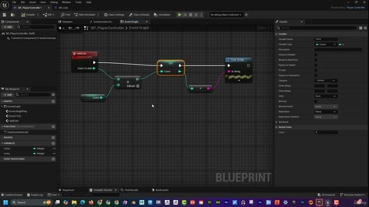
Task: Open the File menu
Action: click(14, 2)
